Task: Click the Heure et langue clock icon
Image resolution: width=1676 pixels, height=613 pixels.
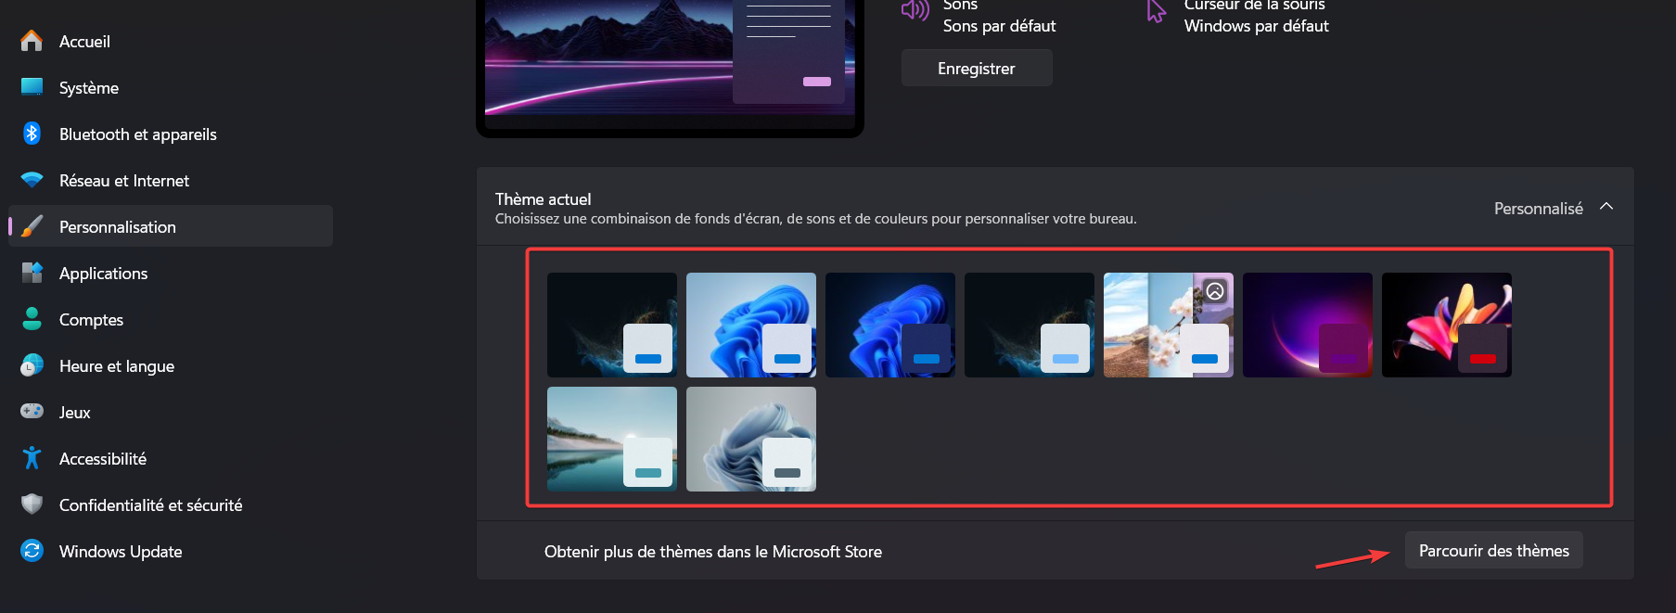Action: (32, 365)
